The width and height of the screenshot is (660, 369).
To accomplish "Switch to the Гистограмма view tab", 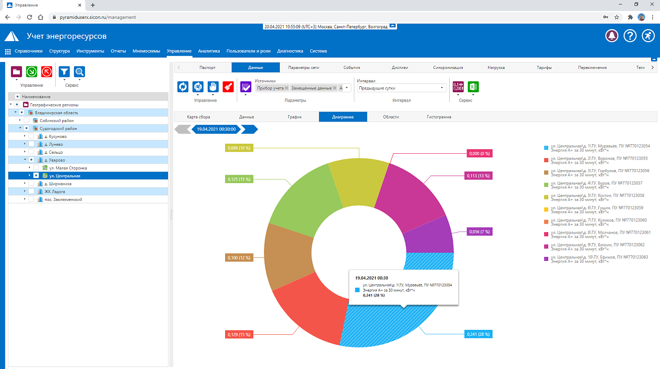I will (439, 117).
